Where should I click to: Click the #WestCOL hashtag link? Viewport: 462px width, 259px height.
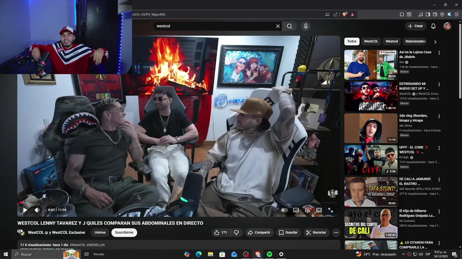(78, 245)
